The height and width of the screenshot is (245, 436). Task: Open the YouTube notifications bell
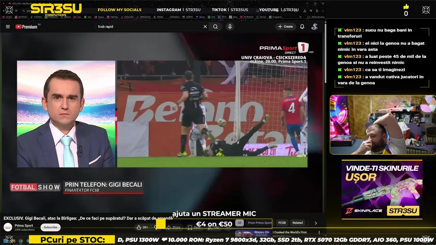[302, 27]
